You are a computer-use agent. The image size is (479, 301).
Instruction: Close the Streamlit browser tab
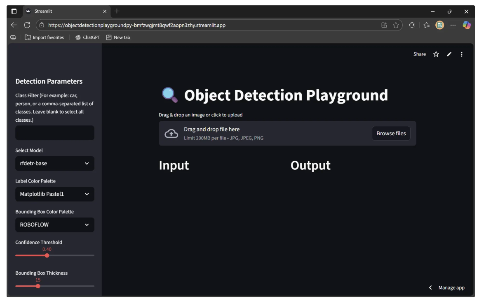(x=105, y=11)
